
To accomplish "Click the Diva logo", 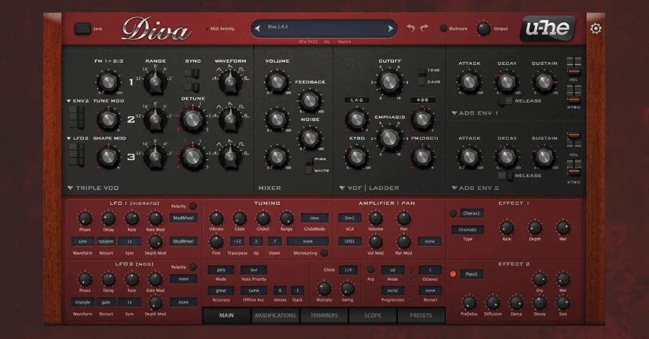I will coord(156,29).
